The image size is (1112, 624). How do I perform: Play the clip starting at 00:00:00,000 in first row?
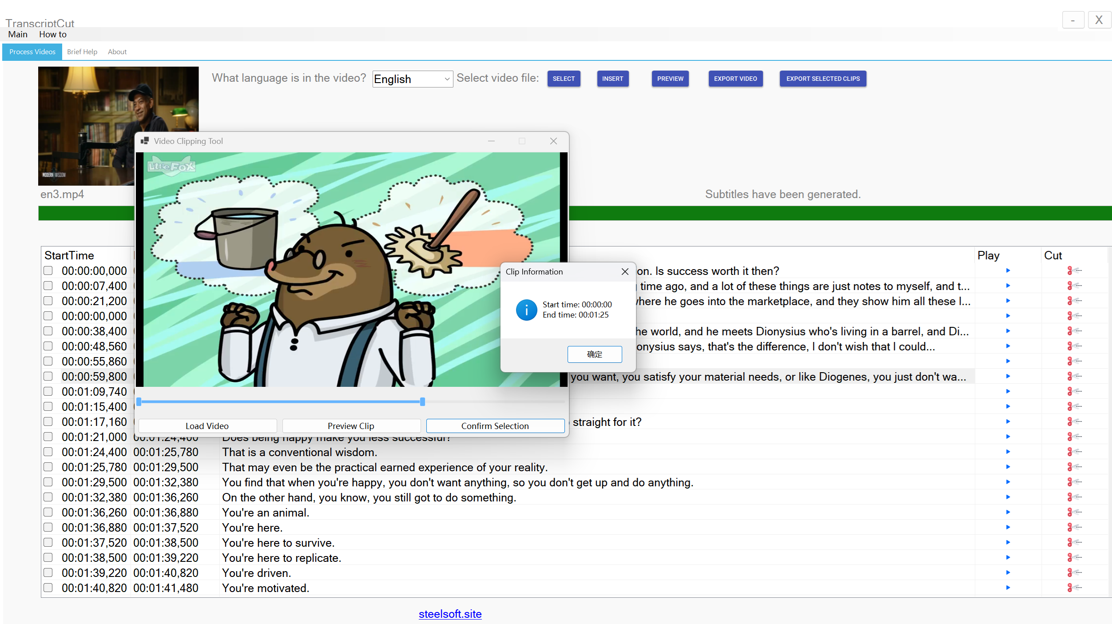1008,270
